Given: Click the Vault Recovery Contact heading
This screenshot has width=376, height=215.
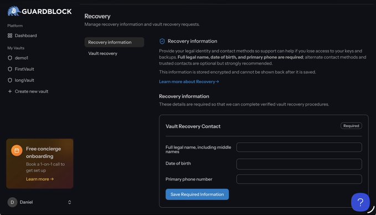Looking at the screenshot, I should [x=193, y=127].
